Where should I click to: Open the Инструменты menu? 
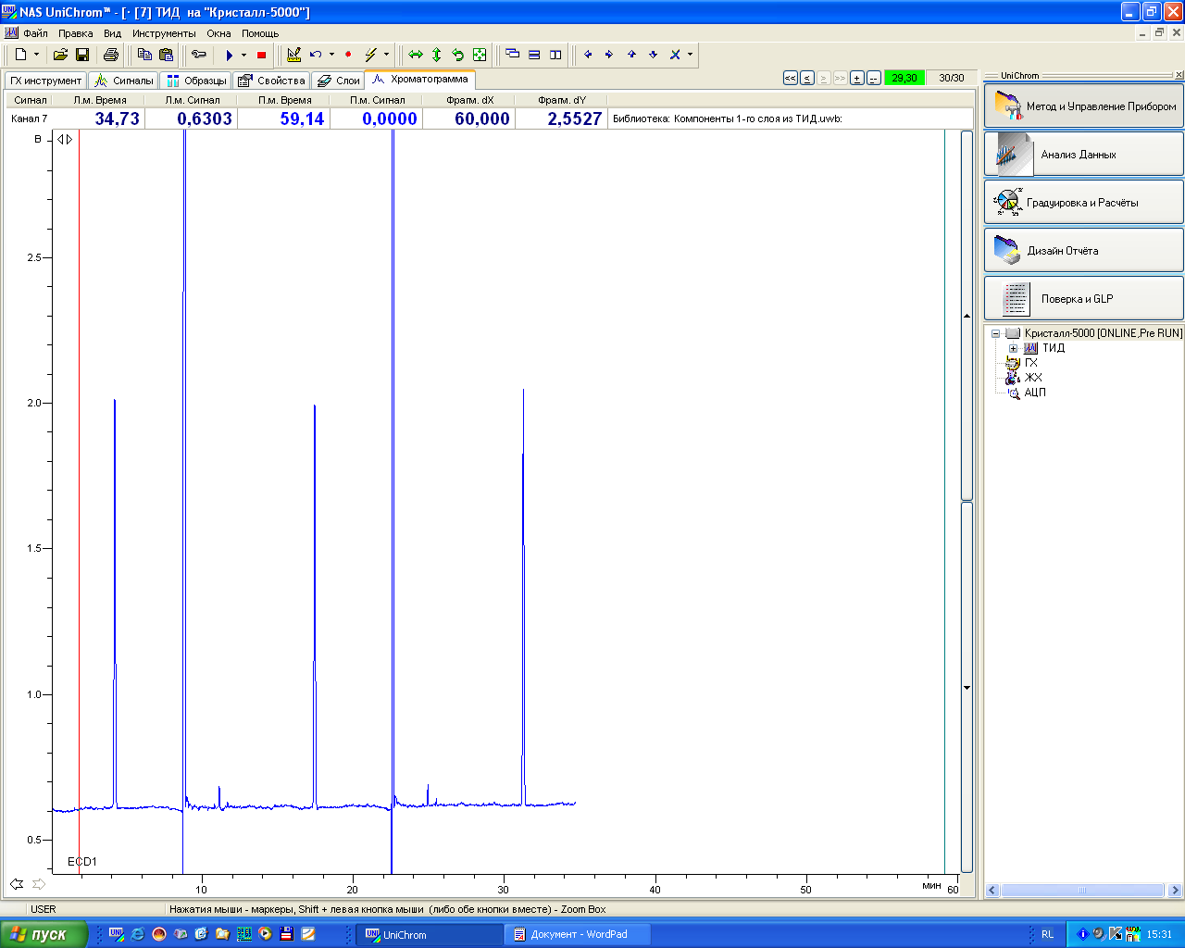(x=164, y=33)
